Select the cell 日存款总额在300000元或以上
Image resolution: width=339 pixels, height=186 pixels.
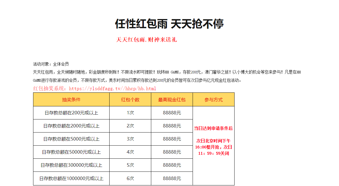[x=71, y=165]
